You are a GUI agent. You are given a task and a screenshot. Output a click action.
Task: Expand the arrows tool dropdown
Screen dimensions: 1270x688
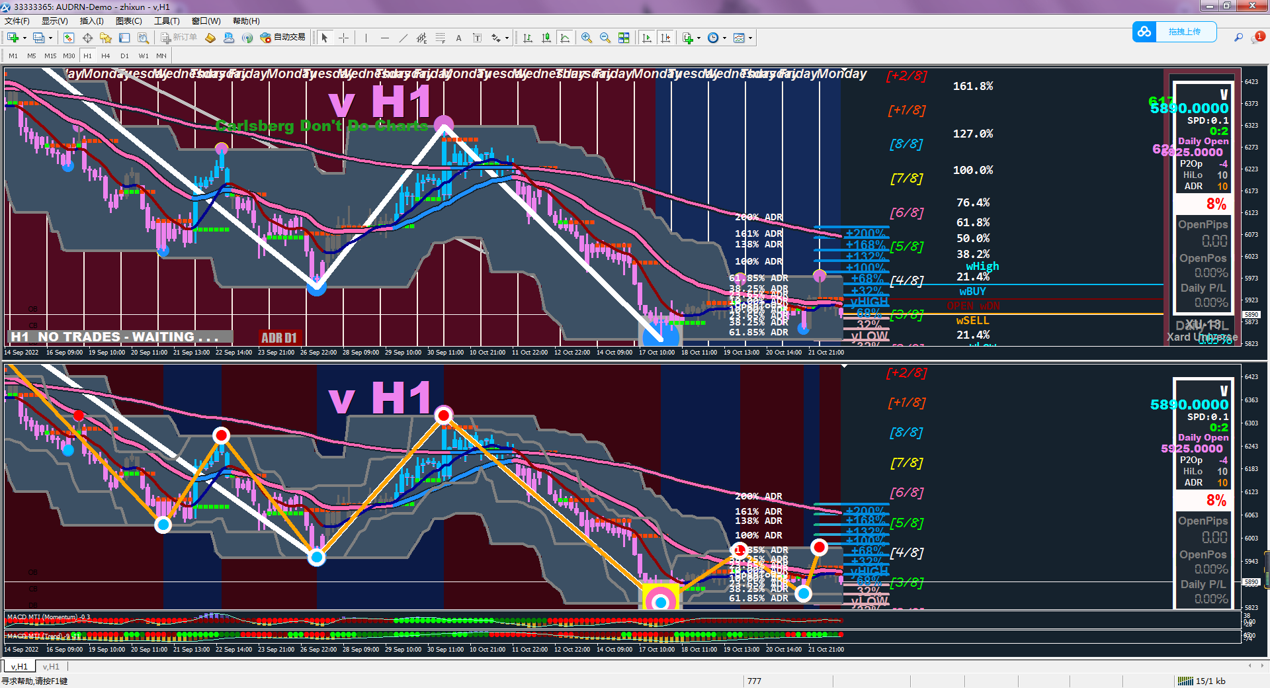pyautogui.click(x=507, y=38)
